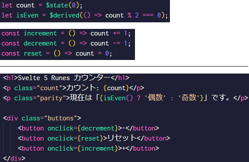Click the $state rune call

pos(62,5)
